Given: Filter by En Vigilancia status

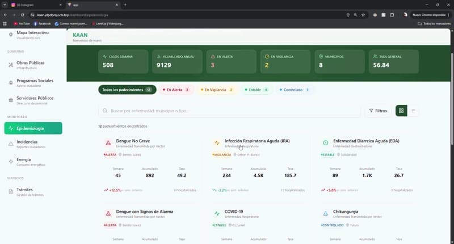Looking at the screenshot, I should (217, 90).
